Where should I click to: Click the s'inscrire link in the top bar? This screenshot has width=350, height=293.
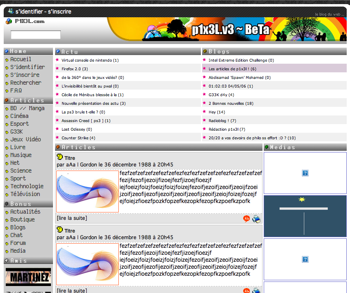pyautogui.click(x=60, y=12)
